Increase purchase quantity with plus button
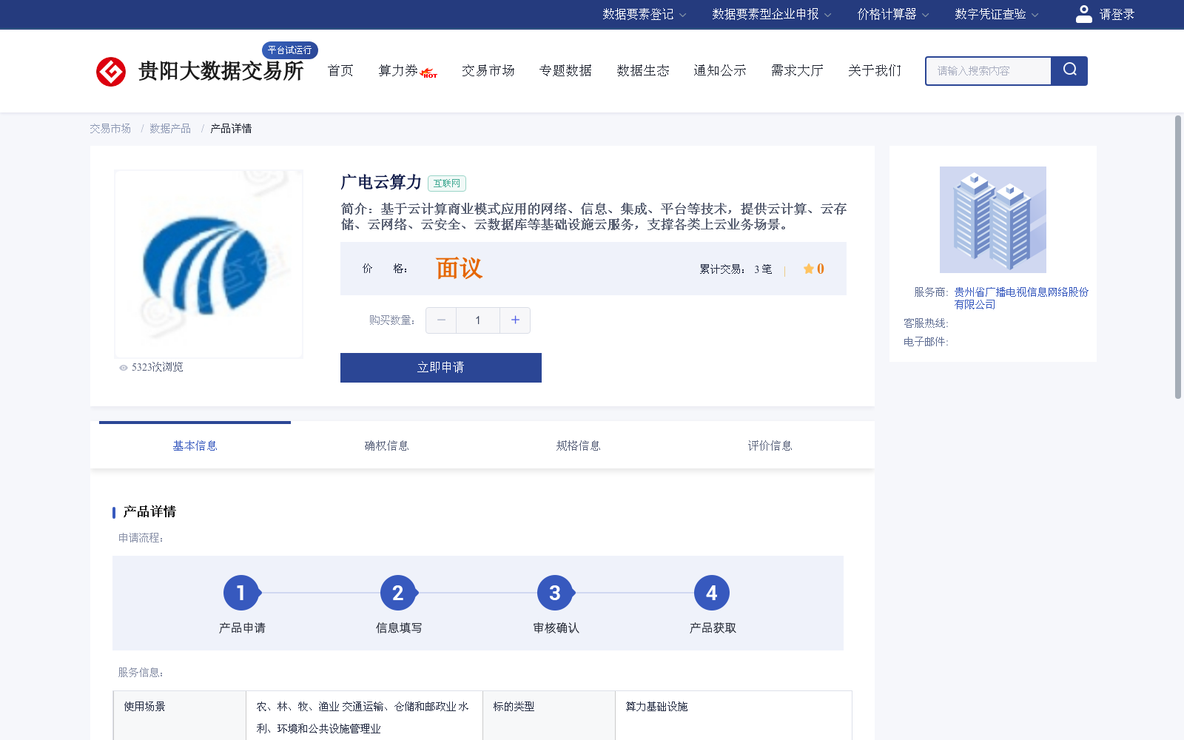This screenshot has width=1184, height=740. tap(515, 320)
